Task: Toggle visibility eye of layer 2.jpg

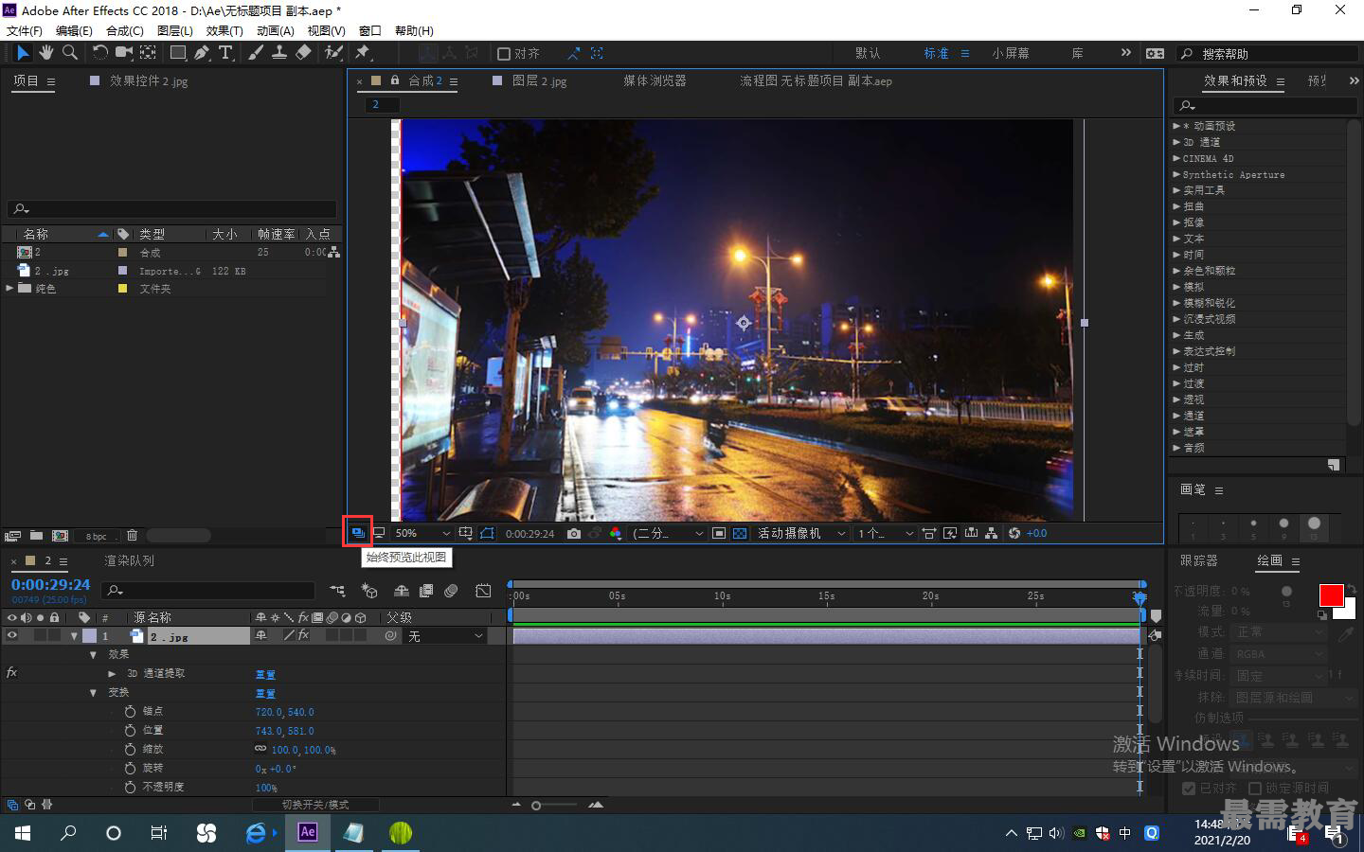Action: pos(12,636)
